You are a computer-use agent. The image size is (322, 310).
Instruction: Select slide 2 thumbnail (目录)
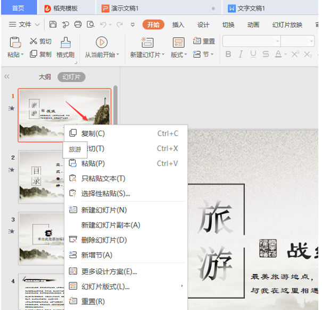pyautogui.click(x=42, y=177)
